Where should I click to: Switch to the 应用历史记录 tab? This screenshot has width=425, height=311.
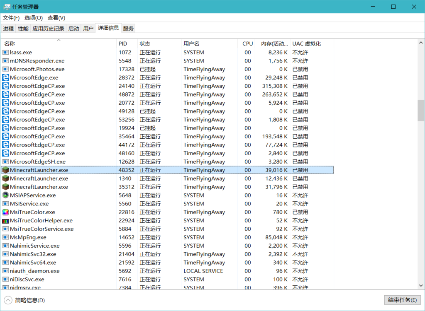48,29
